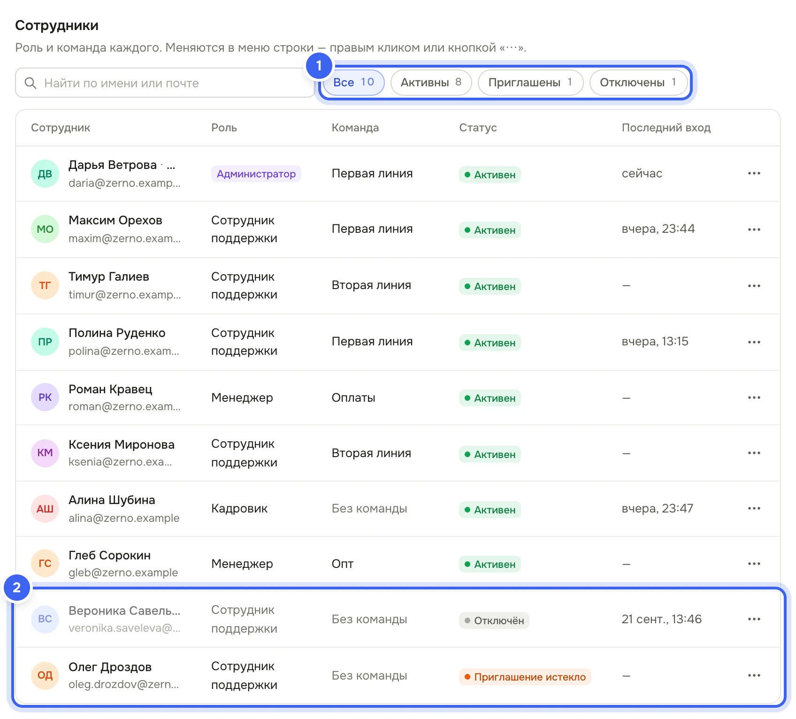The image size is (796, 719).
Task: Open three-dot menu for Глеб Сорокин
Action: click(754, 564)
